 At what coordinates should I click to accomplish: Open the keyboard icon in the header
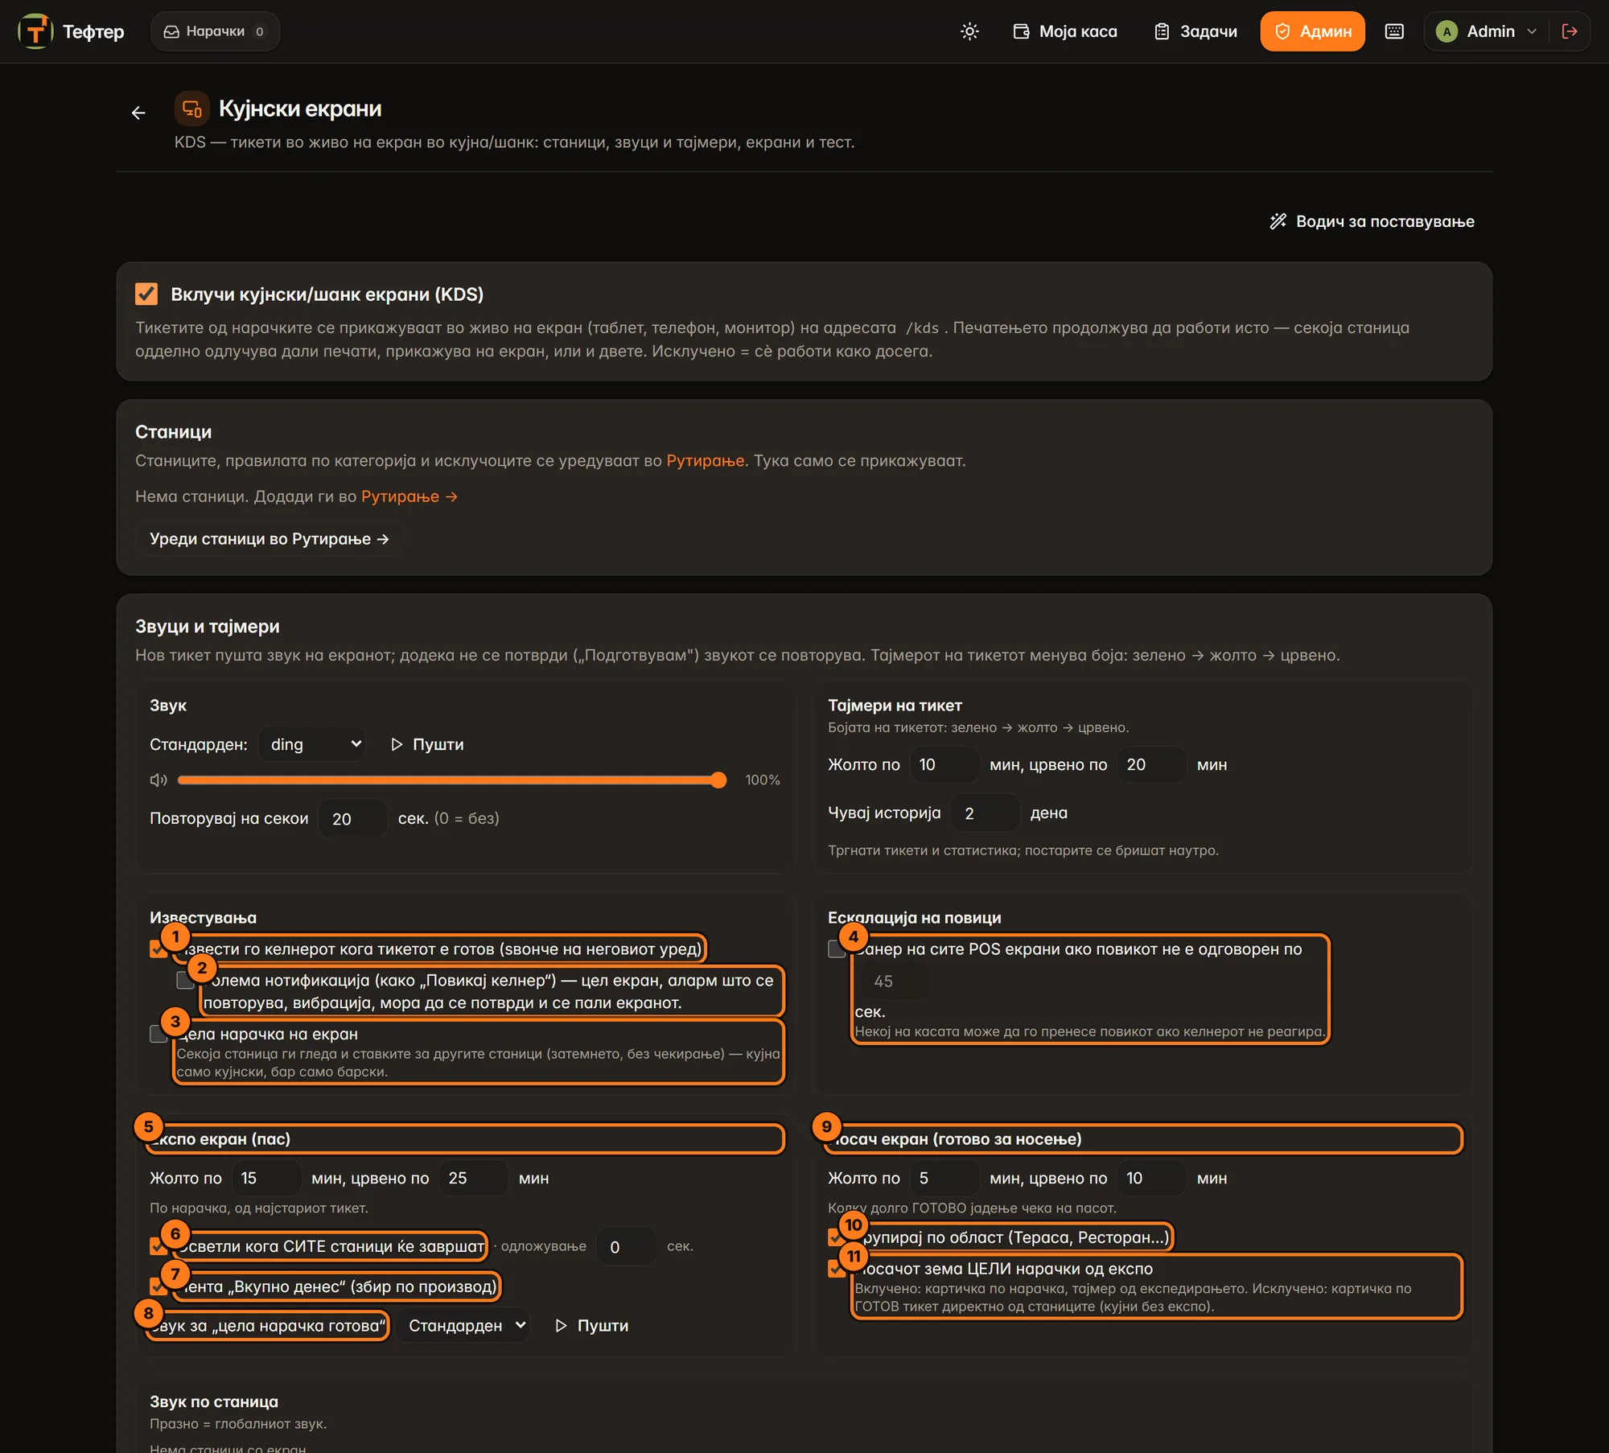coord(1394,31)
